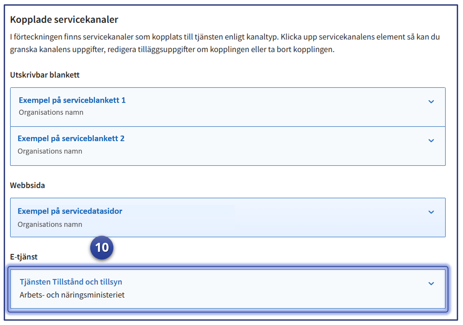Open the Exempel på serviceblankett 2 link
Viewport: 463px width, 325px height.
(71, 138)
